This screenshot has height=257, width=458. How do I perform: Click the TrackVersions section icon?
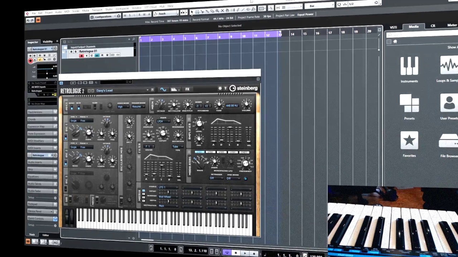[55, 112]
